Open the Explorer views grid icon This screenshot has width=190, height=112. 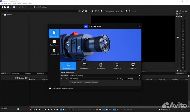click(86, 11)
